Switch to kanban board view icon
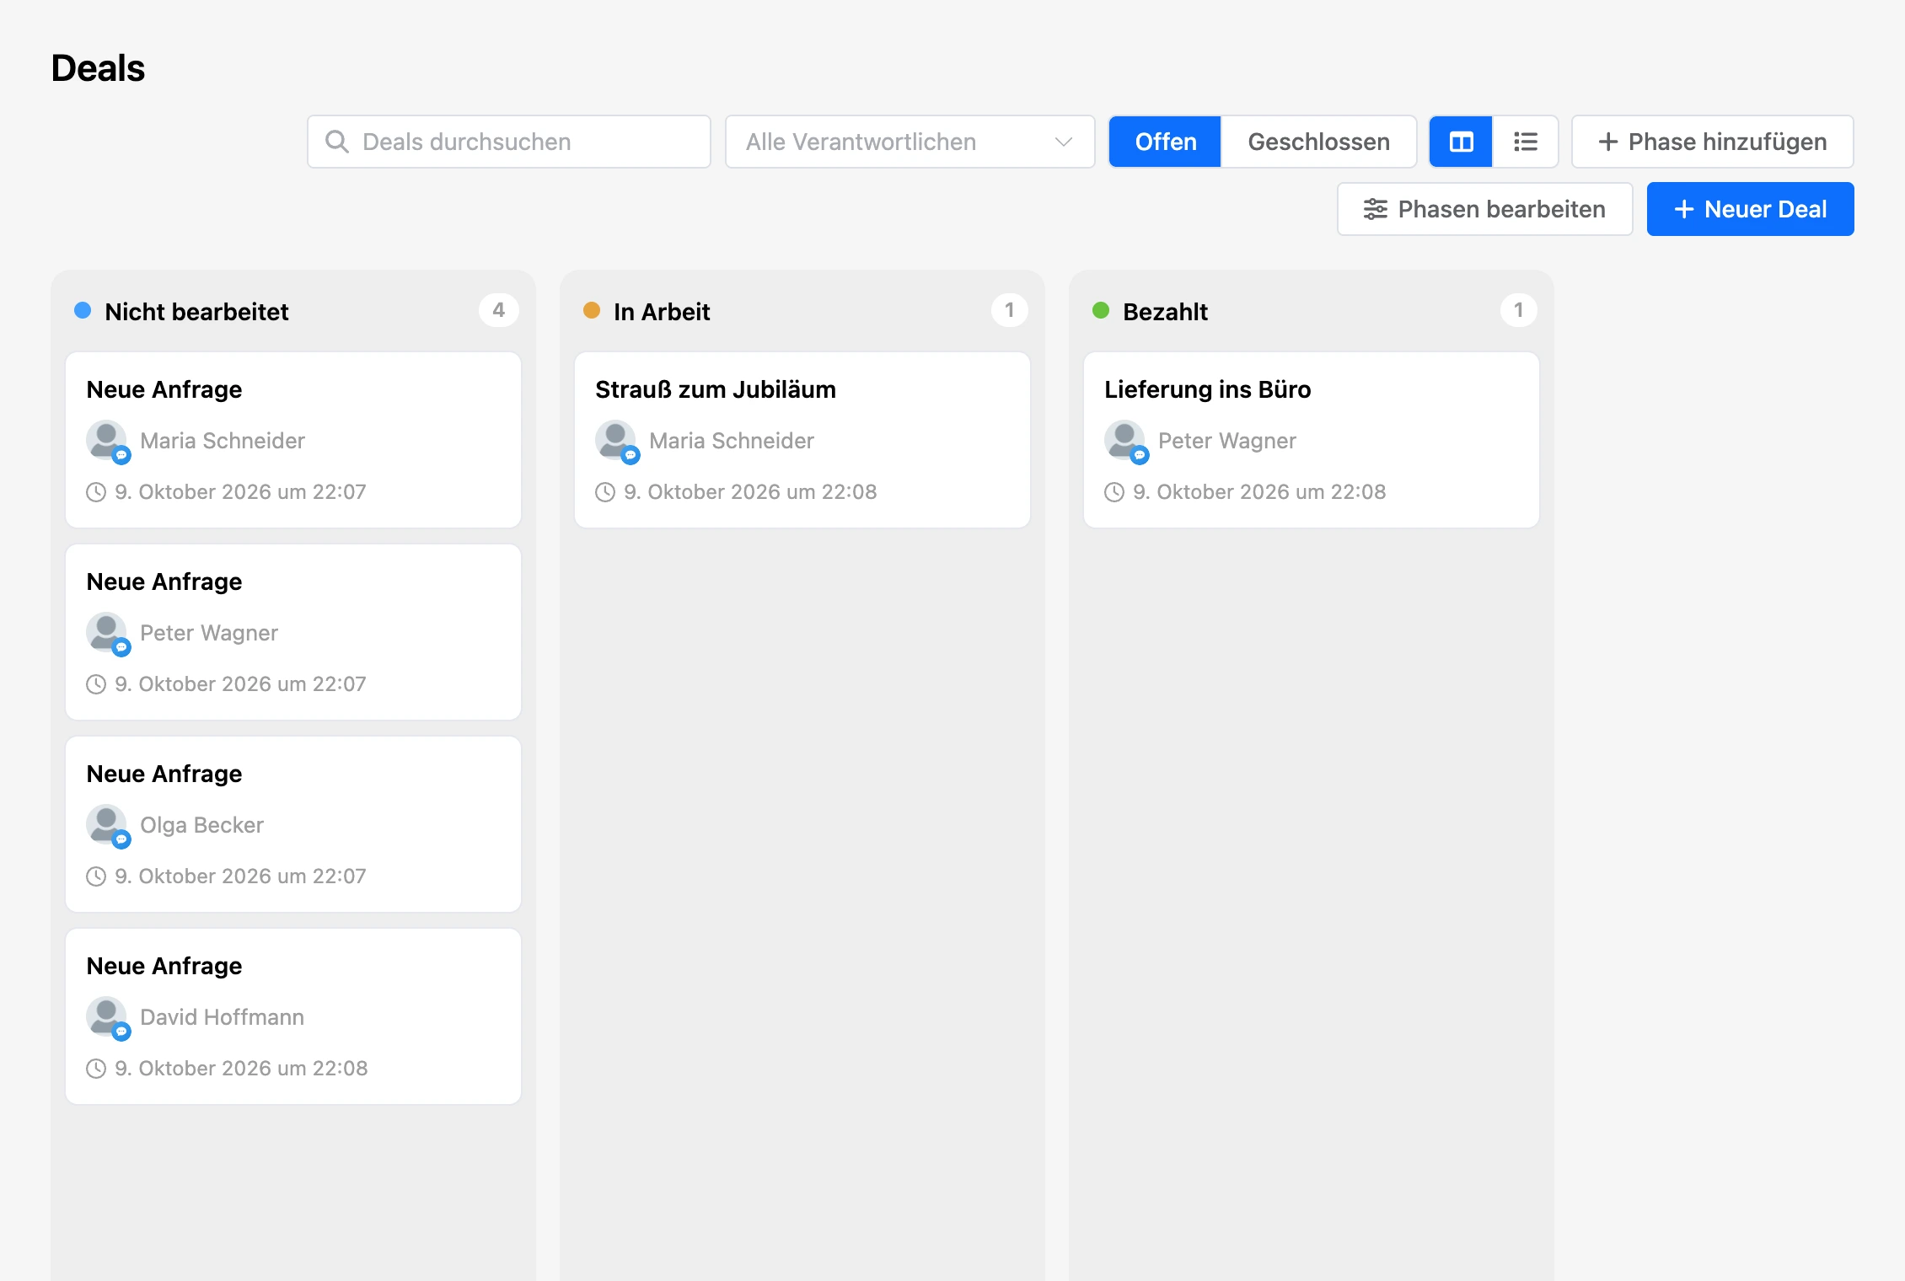The height and width of the screenshot is (1281, 1905). [1461, 142]
